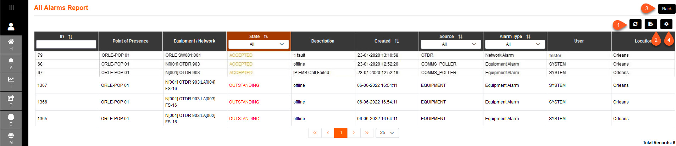The width and height of the screenshot is (676, 146).
Task: Select alarm ID 1366 cell
Action: 67,102
